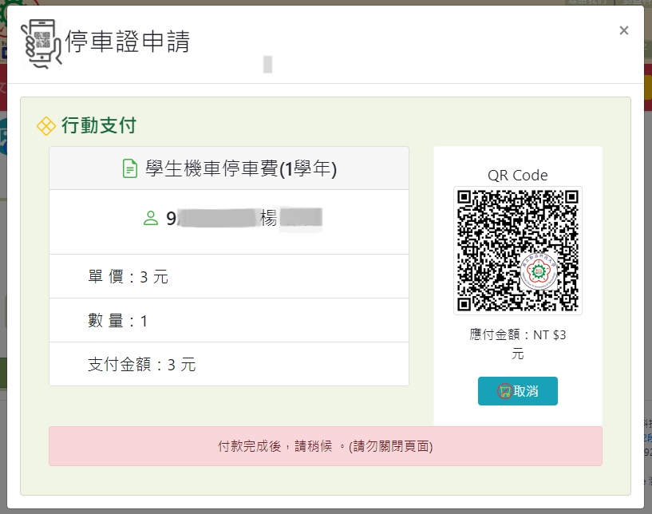
Task: Click the phone QR scan icon in header
Action: (41, 44)
